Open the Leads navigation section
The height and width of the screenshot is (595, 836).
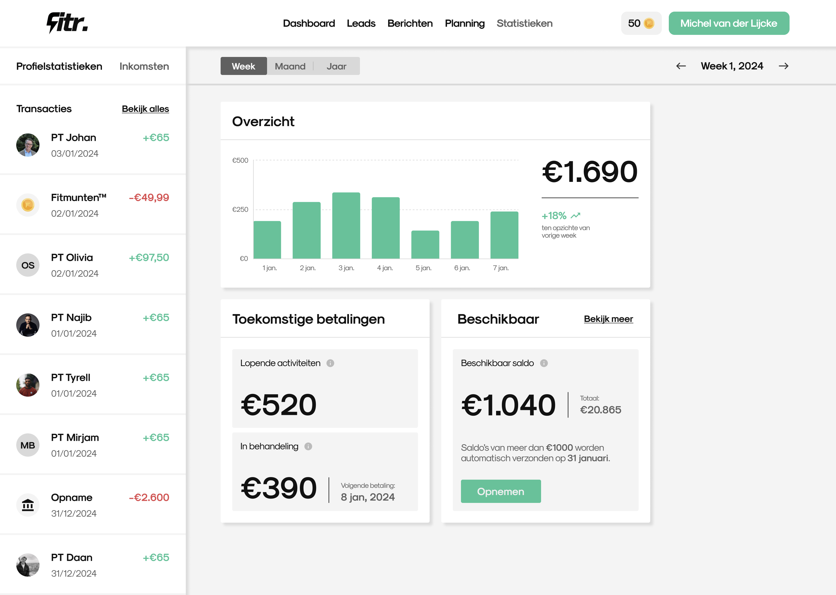click(x=360, y=23)
